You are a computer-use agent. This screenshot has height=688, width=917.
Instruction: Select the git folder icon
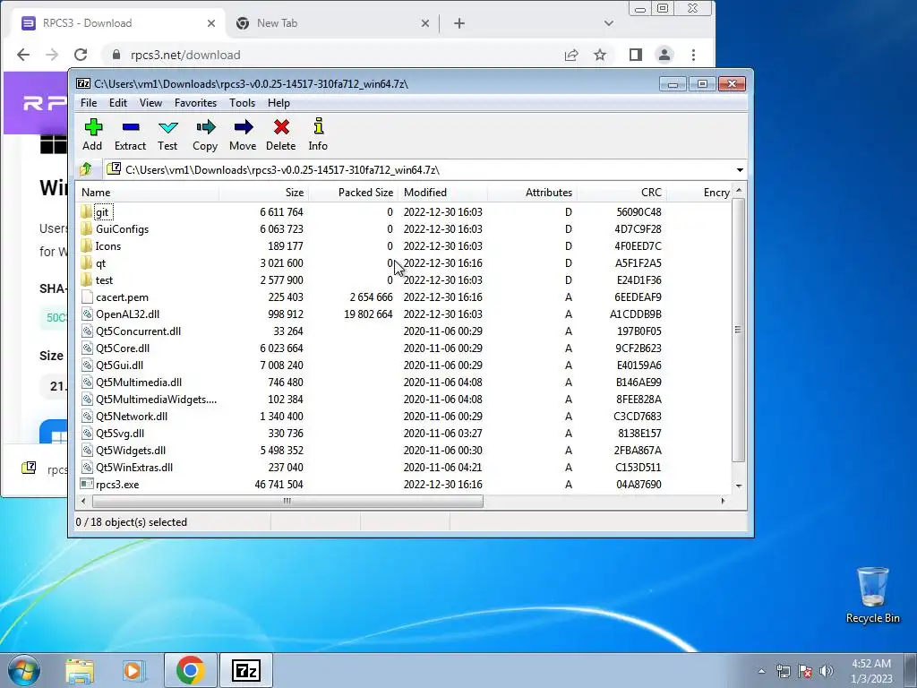(87, 211)
